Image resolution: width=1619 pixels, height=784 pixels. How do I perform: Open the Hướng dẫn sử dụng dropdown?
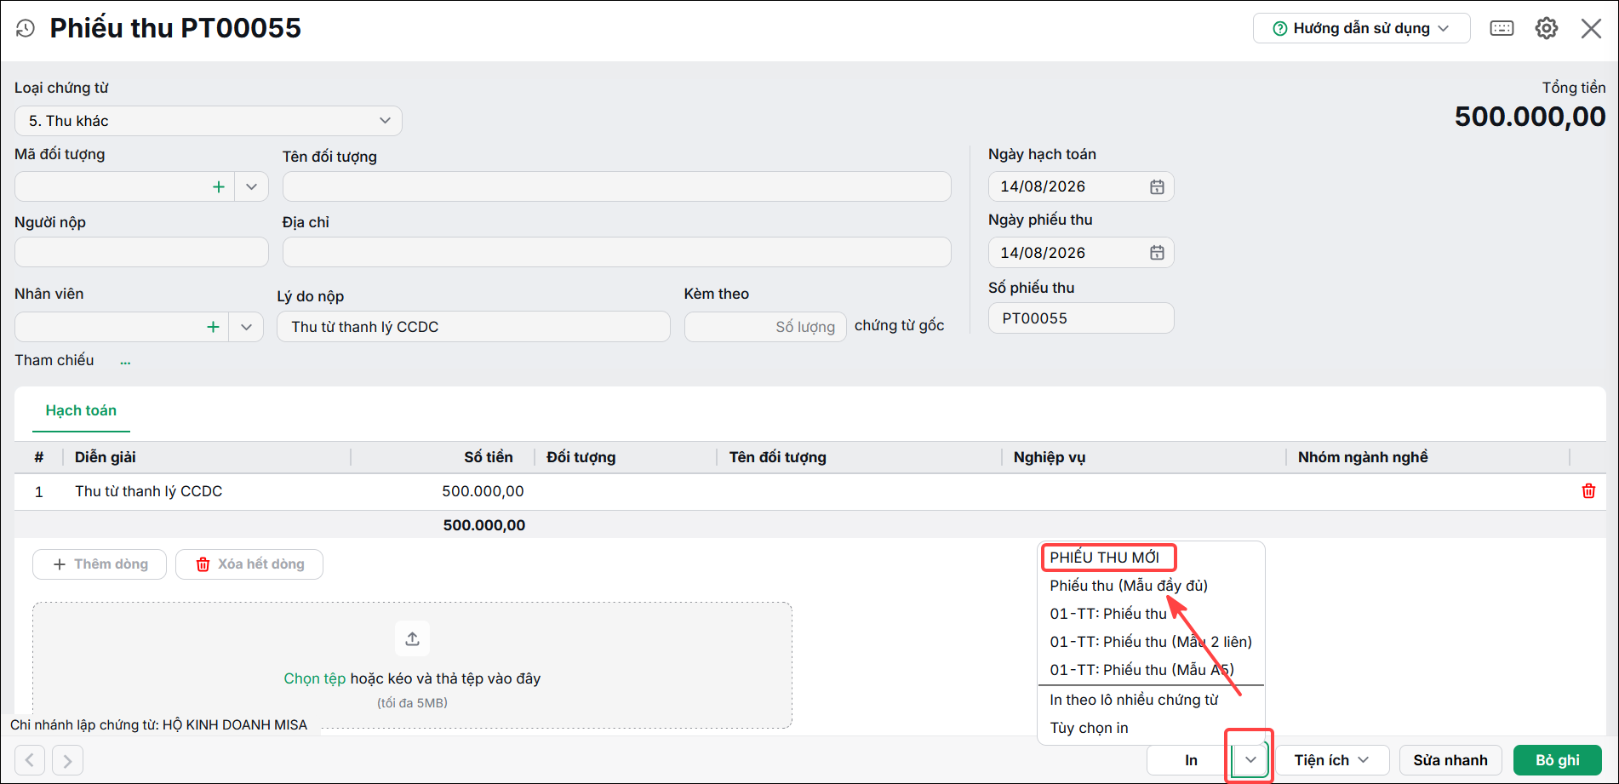click(1361, 28)
